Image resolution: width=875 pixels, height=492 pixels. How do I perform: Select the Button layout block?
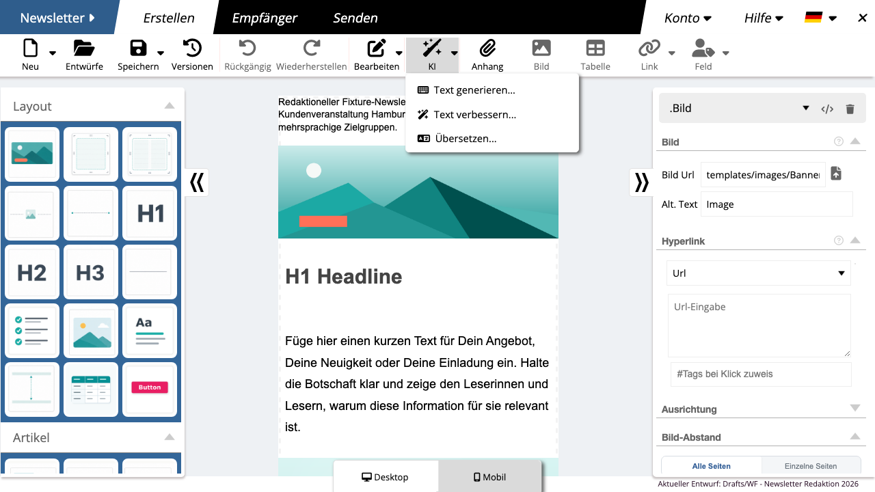[x=150, y=390]
